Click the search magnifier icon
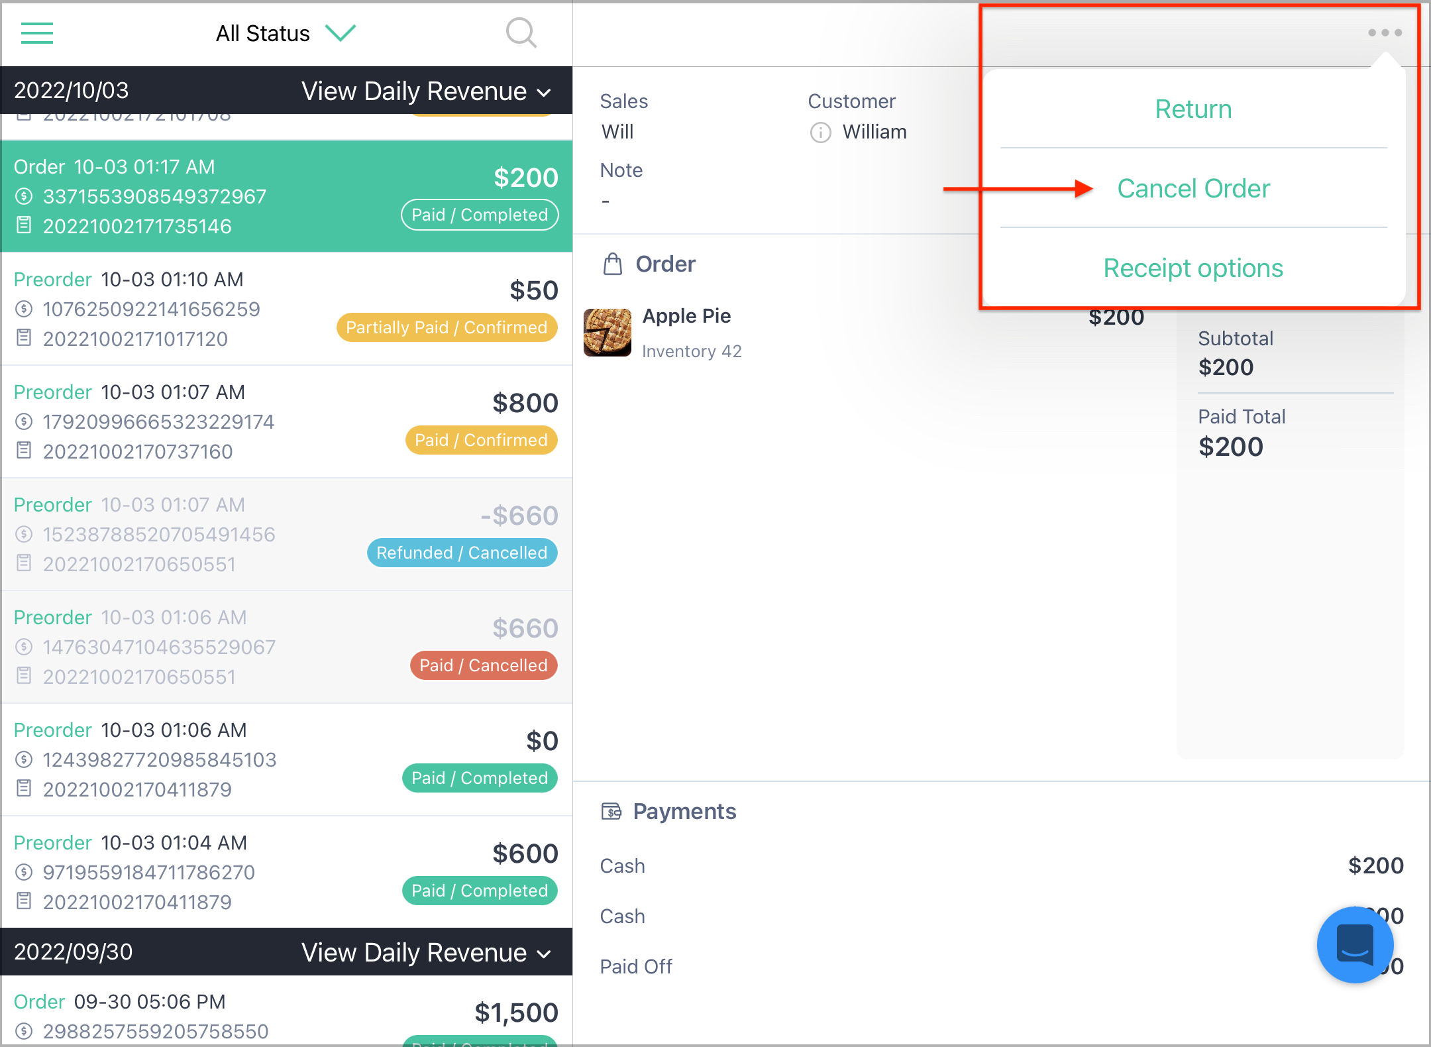 521,33
